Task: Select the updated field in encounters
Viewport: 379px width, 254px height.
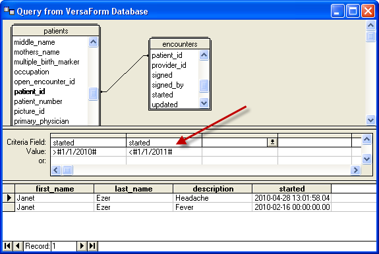Action: point(165,105)
